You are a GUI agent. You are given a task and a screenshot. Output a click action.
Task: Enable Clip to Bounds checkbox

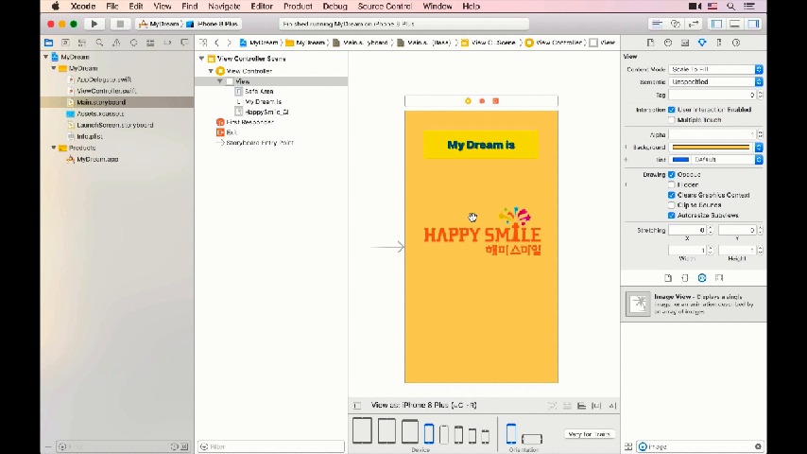(671, 205)
